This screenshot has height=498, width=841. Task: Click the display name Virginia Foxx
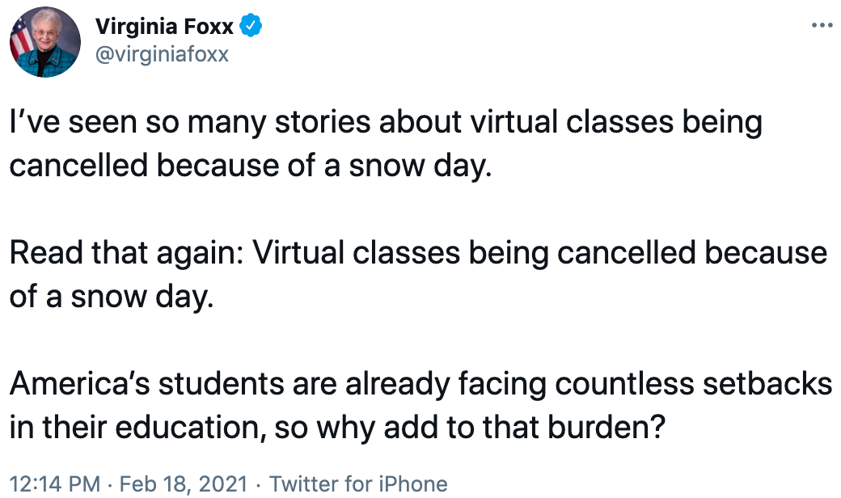coord(164,27)
